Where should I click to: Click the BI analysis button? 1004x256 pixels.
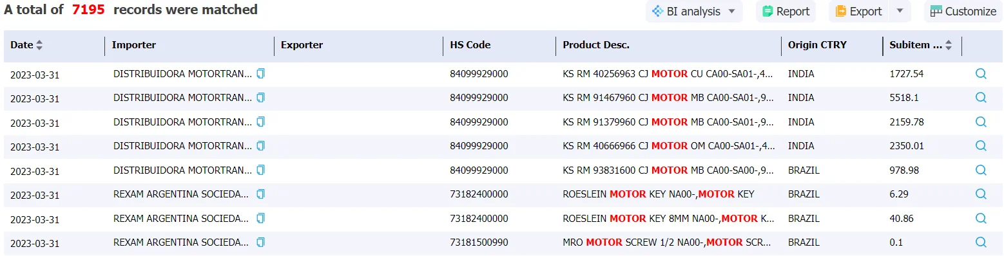(x=694, y=12)
